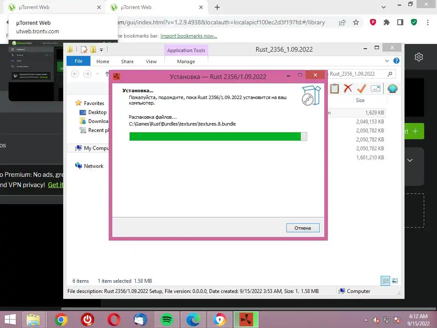Image resolution: width=437 pixels, height=328 pixels.
Task: Click the Отмена button in installer
Action: [x=303, y=228]
